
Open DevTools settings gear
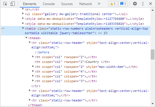point(135,4)
